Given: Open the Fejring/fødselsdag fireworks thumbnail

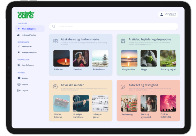Looking at the screenshot, I should pyautogui.click(x=168, y=103).
